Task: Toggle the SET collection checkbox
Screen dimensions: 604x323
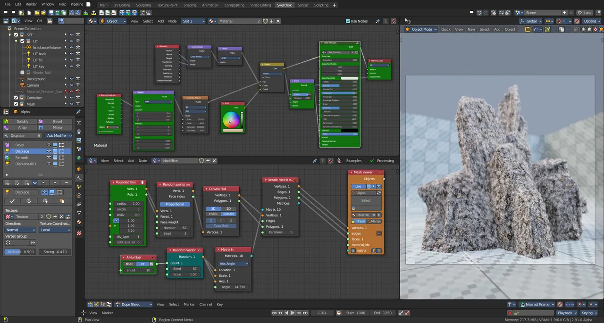Action: tap(16, 35)
